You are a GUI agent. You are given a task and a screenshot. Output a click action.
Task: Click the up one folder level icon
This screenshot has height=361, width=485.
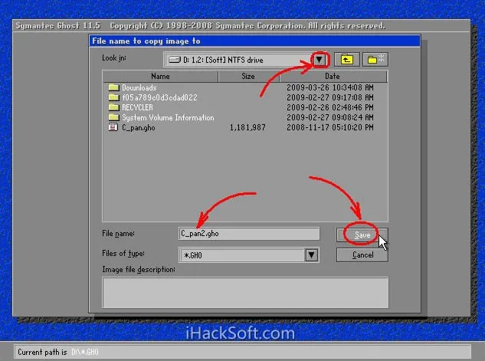pyautogui.click(x=347, y=59)
